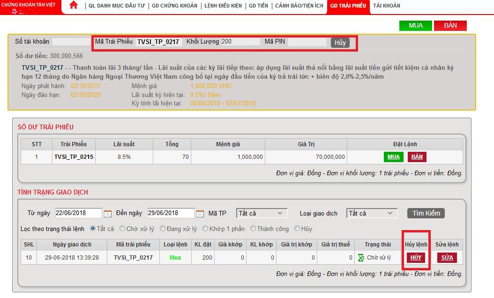Click the Mã Trái Phiếu field
Image resolution: width=494 pixels, height=298 pixels.
(159, 42)
